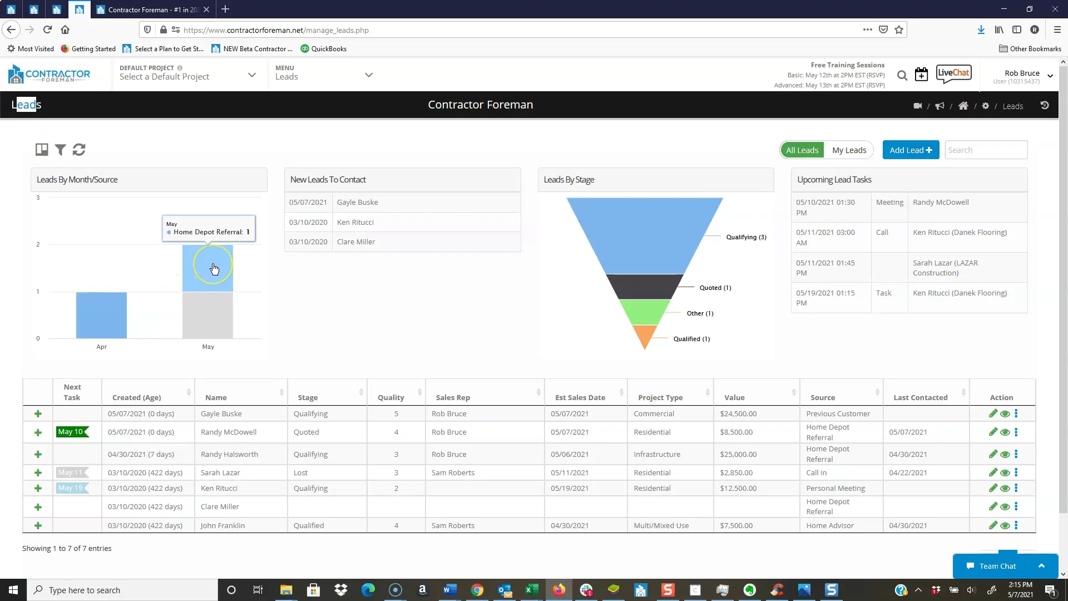Click the history clock icon in header
Screen dimensions: 1068x601
[x=1045, y=105]
